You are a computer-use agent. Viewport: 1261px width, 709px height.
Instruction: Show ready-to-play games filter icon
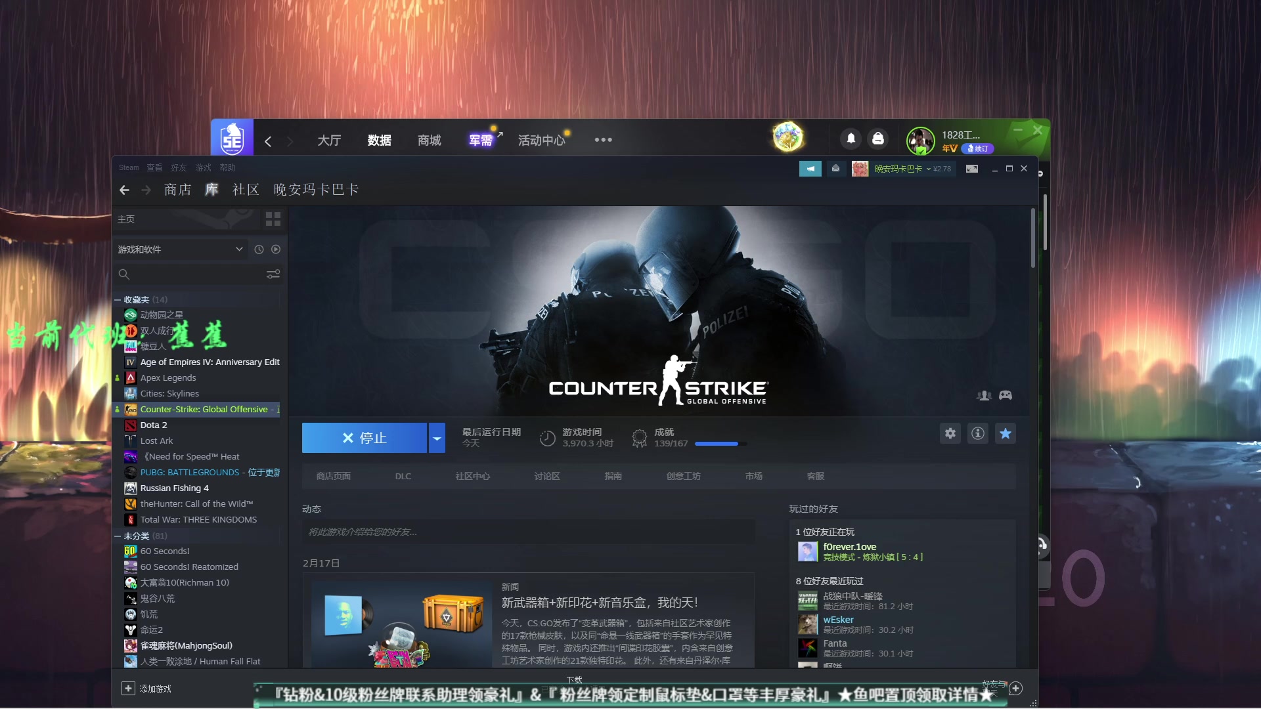[x=276, y=249]
